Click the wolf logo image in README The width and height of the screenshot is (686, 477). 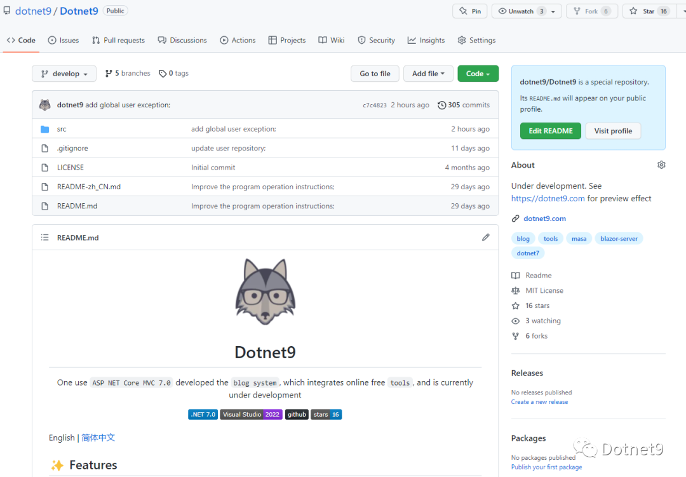click(x=265, y=292)
